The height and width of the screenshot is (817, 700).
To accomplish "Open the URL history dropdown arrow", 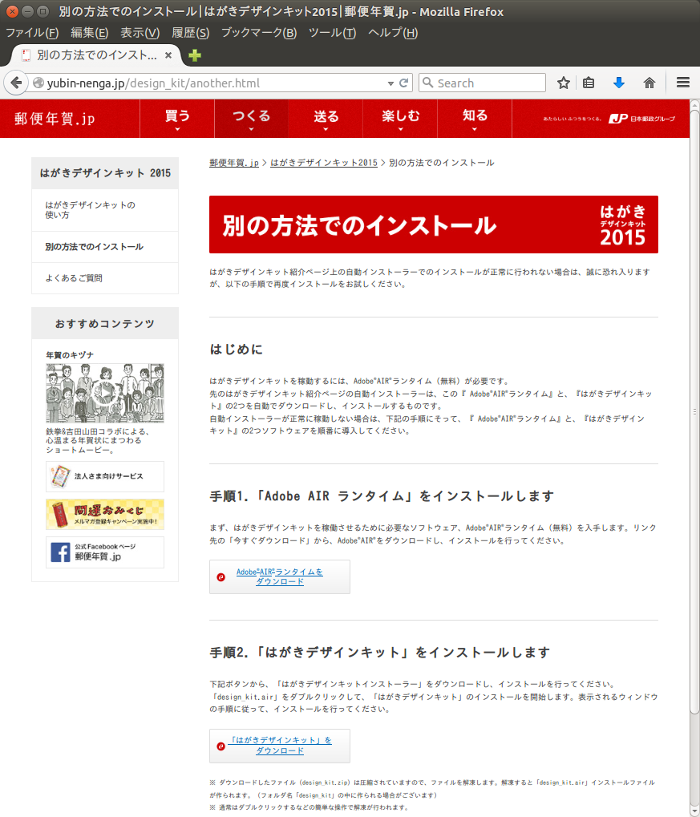I will pos(390,83).
